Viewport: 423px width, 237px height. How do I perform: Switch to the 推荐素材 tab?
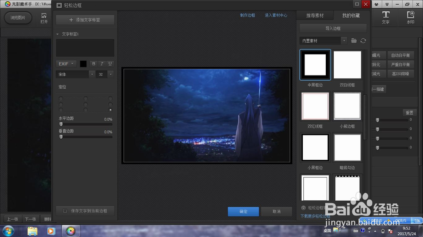coord(315,16)
